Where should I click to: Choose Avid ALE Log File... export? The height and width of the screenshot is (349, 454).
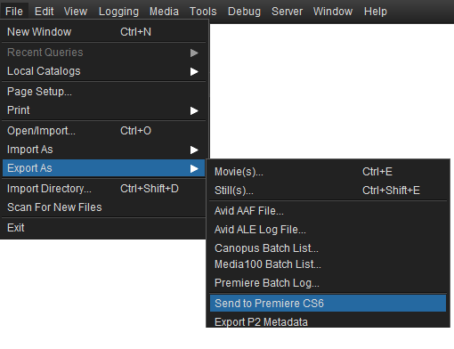point(328,230)
